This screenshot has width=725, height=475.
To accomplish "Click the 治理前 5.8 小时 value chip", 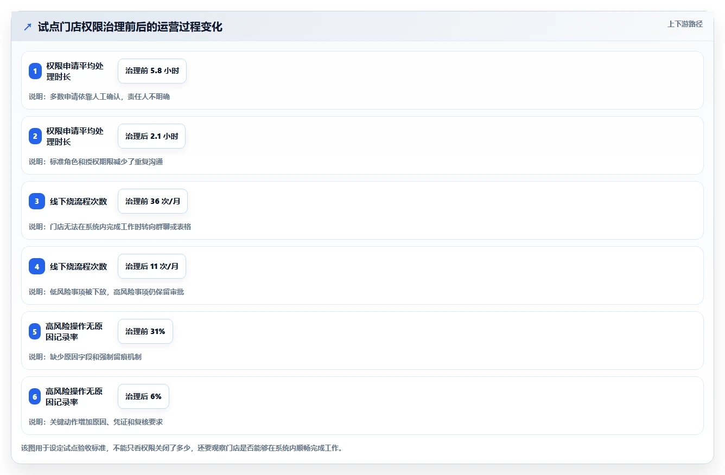I will click(x=152, y=71).
